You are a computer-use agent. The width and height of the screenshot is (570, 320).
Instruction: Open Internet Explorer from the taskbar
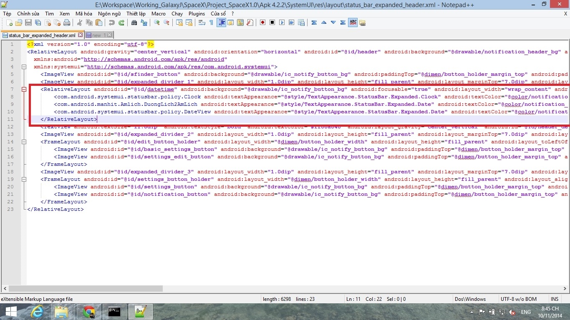tap(38, 312)
